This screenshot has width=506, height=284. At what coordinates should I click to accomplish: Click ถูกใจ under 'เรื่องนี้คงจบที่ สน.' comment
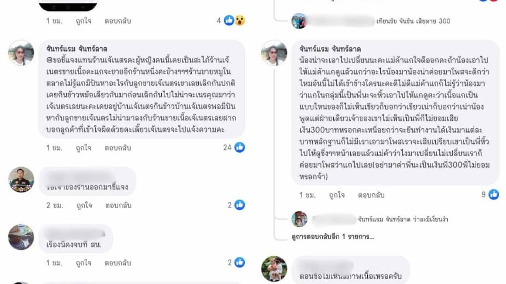pyautogui.click(x=83, y=263)
